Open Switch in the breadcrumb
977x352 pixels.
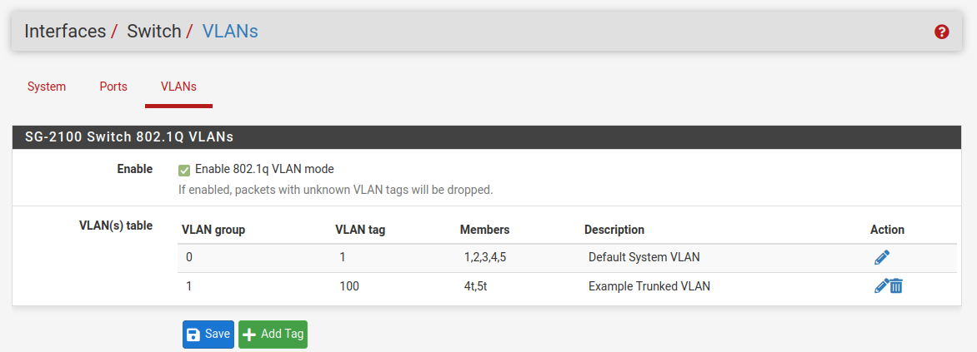pyautogui.click(x=154, y=31)
